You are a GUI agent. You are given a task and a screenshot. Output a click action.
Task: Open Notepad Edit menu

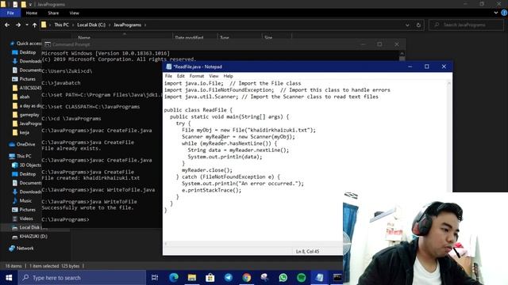[x=180, y=76]
